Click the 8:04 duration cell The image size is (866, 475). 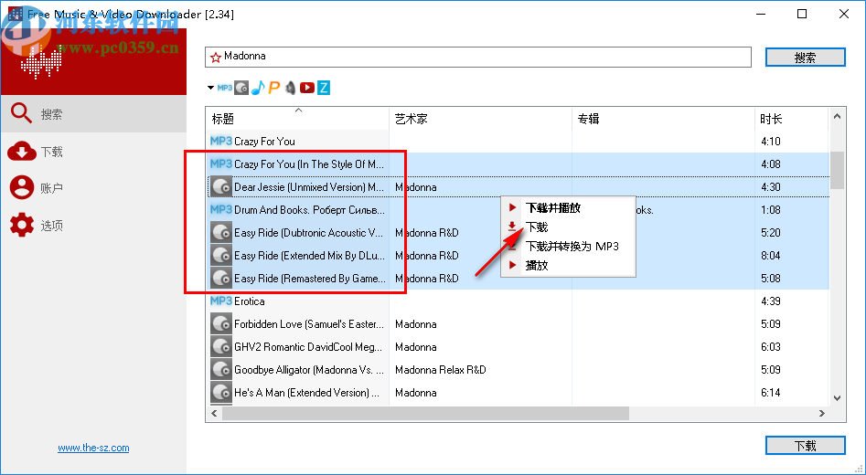tap(771, 256)
